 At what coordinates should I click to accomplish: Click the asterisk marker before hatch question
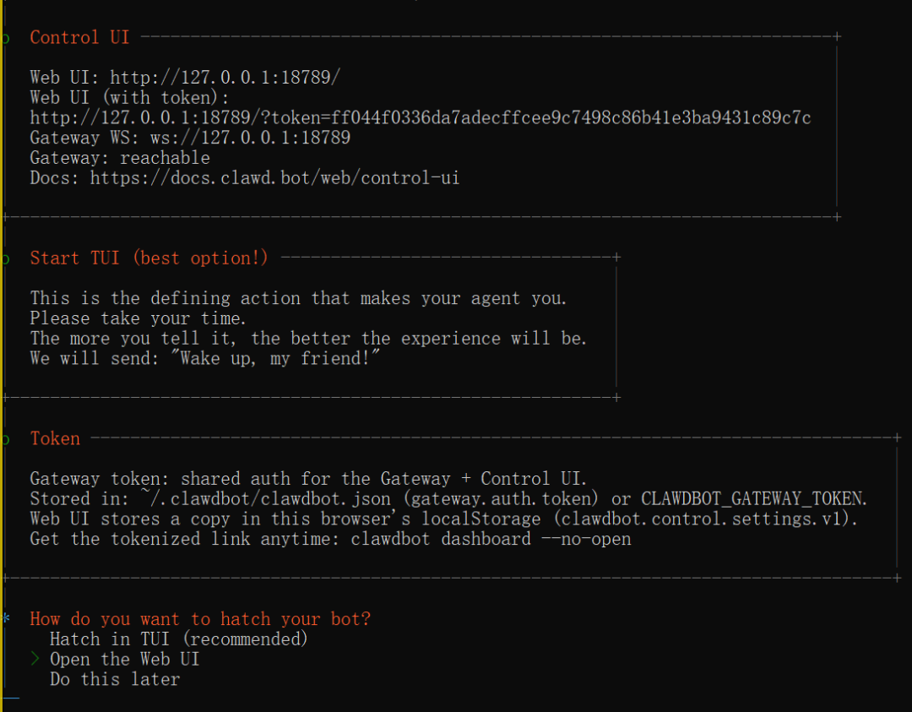(6, 619)
